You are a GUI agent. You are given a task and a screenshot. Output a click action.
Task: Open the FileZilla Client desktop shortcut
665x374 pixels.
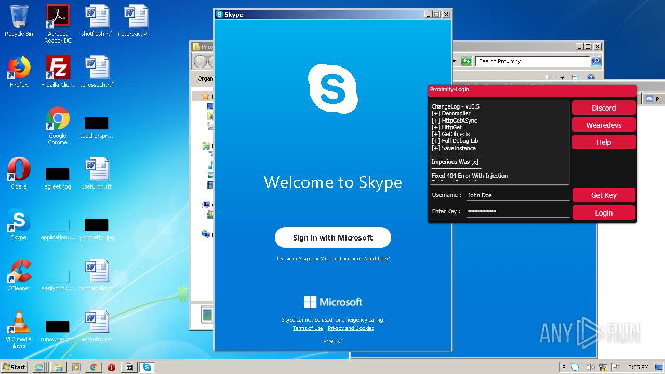pyautogui.click(x=58, y=72)
